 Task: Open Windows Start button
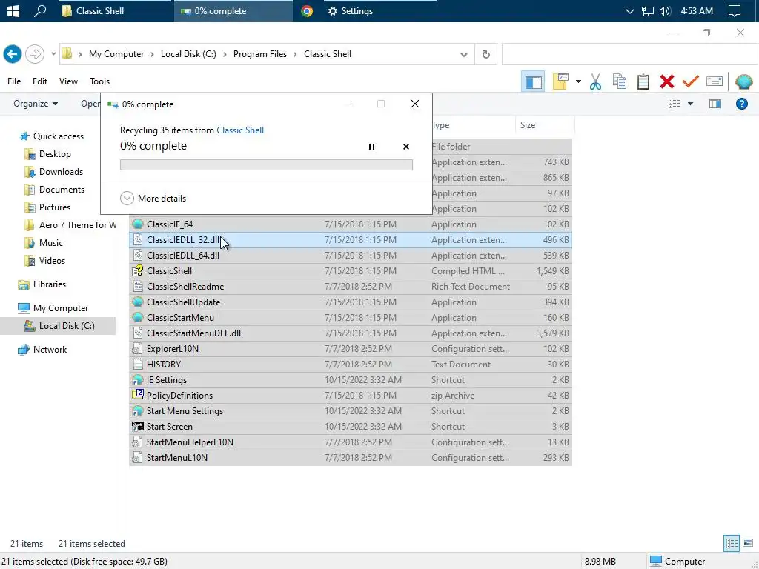point(13,10)
